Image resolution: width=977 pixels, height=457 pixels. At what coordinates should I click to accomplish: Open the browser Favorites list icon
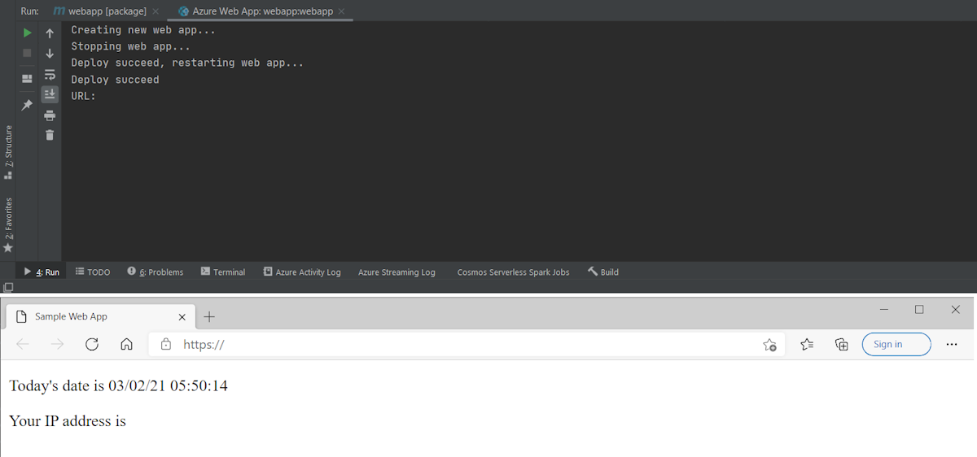pyautogui.click(x=807, y=345)
